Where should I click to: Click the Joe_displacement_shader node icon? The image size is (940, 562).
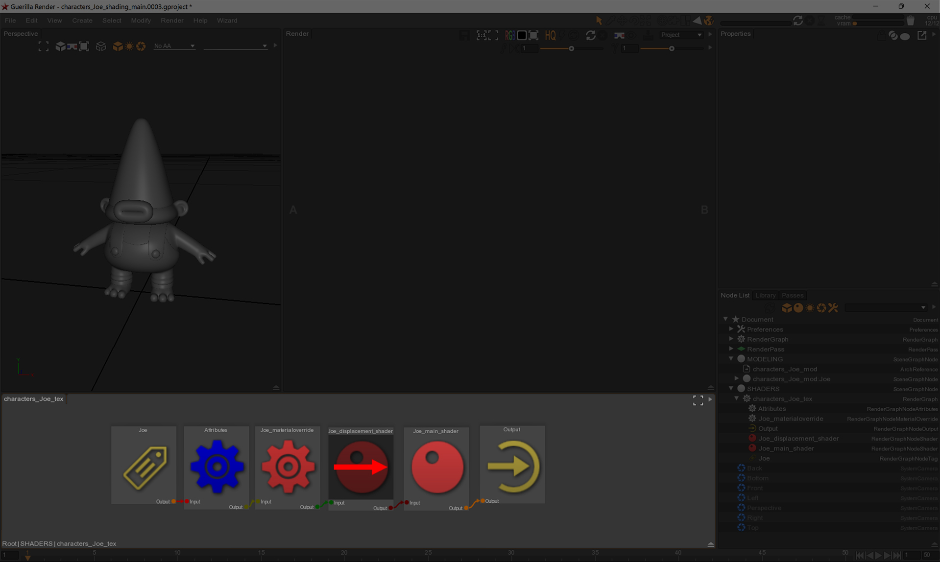pos(361,467)
